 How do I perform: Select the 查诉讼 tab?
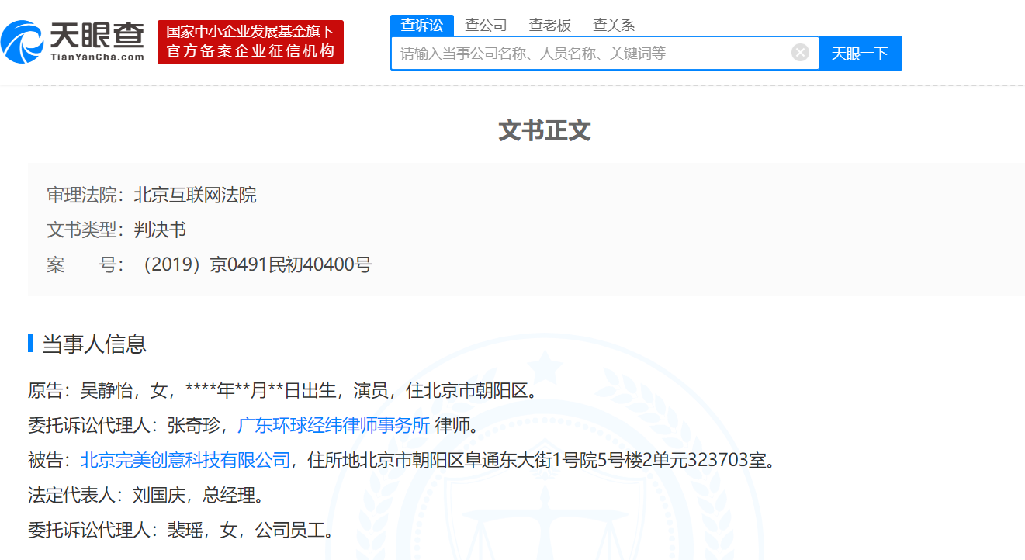422,25
